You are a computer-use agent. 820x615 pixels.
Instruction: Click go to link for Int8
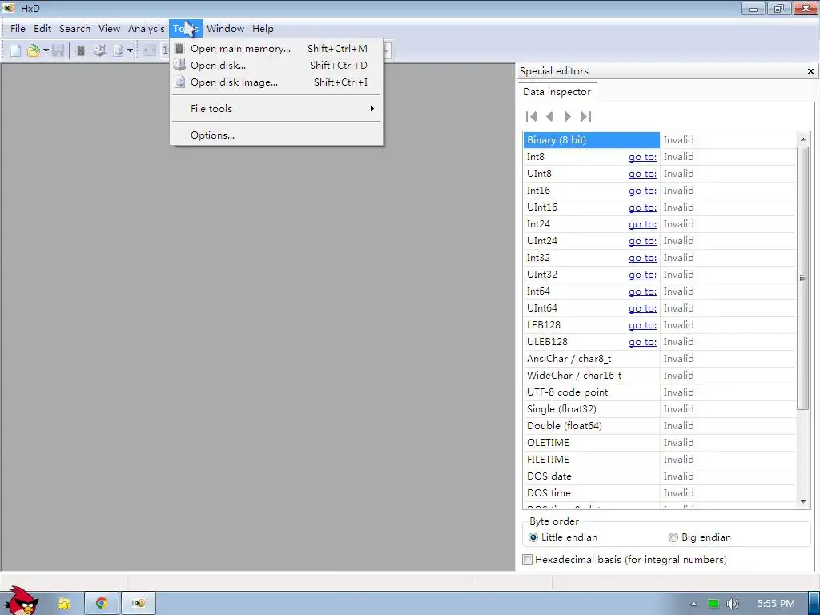point(642,157)
